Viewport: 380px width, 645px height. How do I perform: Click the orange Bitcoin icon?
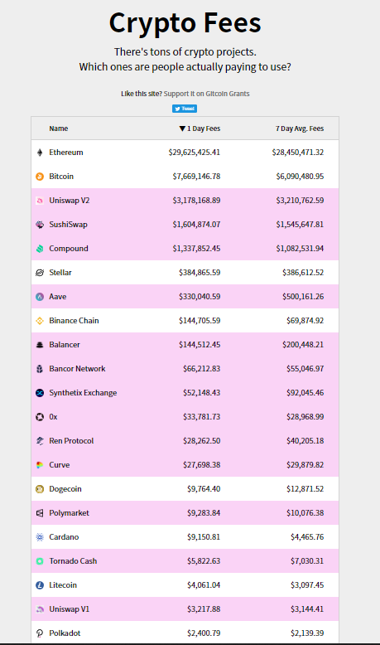(x=40, y=177)
